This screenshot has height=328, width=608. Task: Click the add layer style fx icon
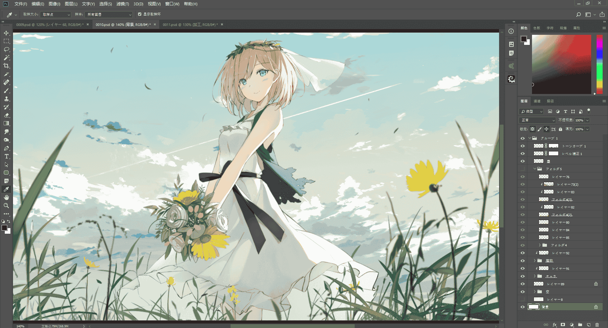554,325
